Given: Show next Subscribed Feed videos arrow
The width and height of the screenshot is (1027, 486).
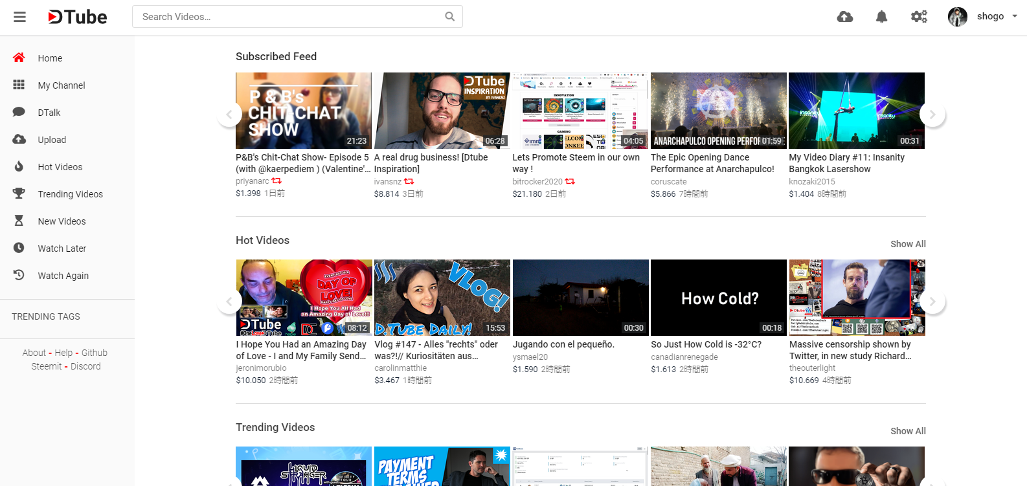Looking at the screenshot, I should [932, 115].
